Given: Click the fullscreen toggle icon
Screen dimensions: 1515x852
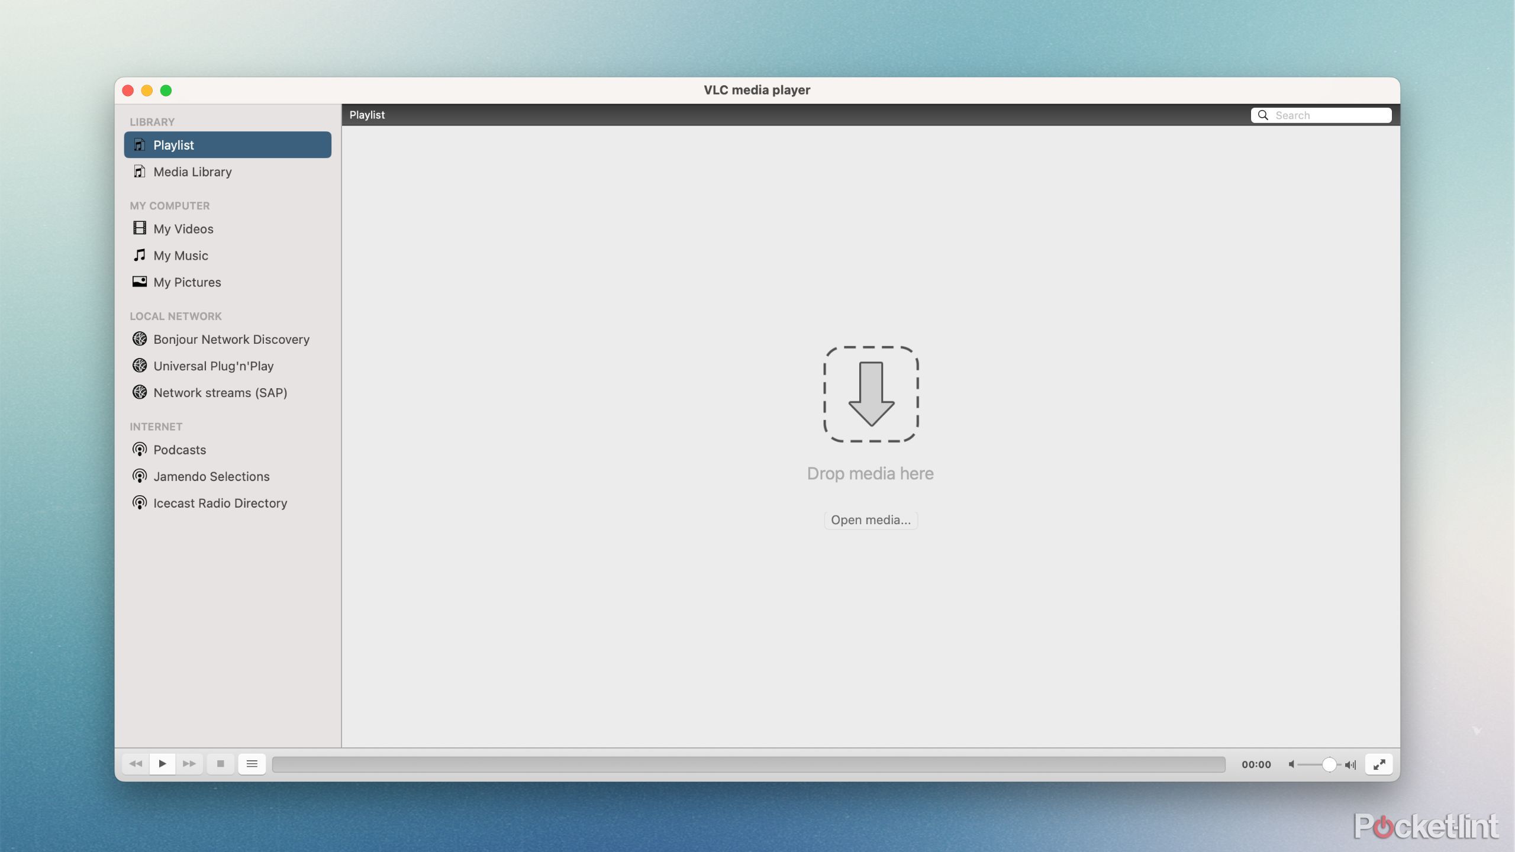Looking at the screenshot, I should click(x=1379, y=764).
